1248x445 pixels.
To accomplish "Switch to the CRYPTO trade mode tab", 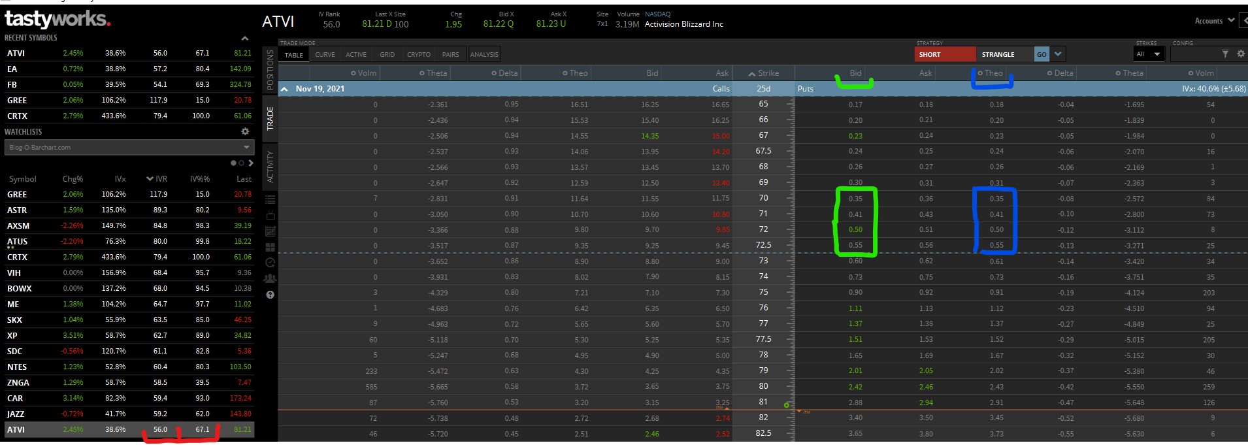I will [x=419, y=55].
